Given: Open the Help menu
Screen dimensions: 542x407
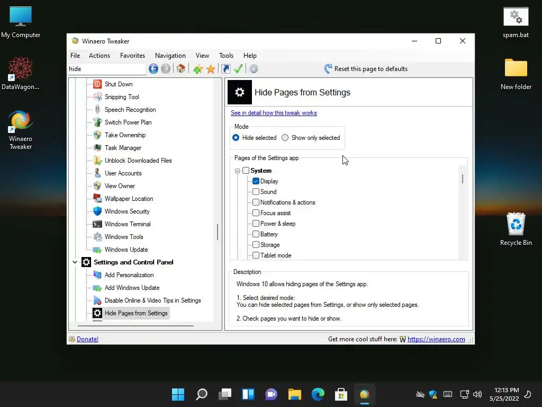Looking at the screenshot, I should [x=250, y=55].
